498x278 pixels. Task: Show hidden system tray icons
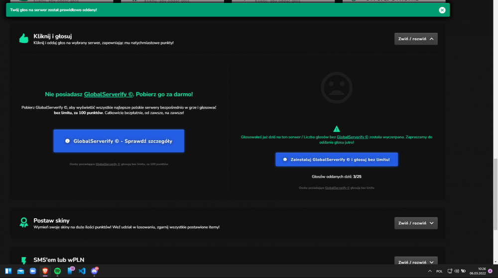[x=430, y=271]
